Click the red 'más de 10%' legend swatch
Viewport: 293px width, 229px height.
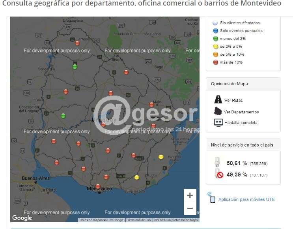(x=215, y=62)
